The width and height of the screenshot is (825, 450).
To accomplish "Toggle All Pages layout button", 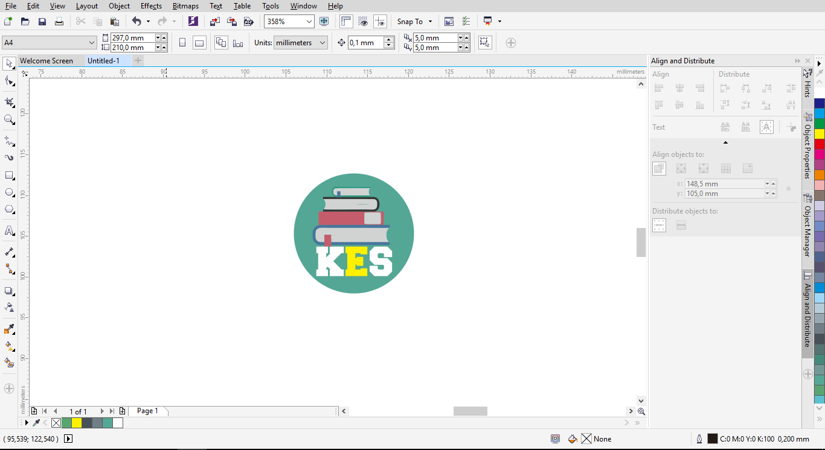I will (x=221, y=43).
